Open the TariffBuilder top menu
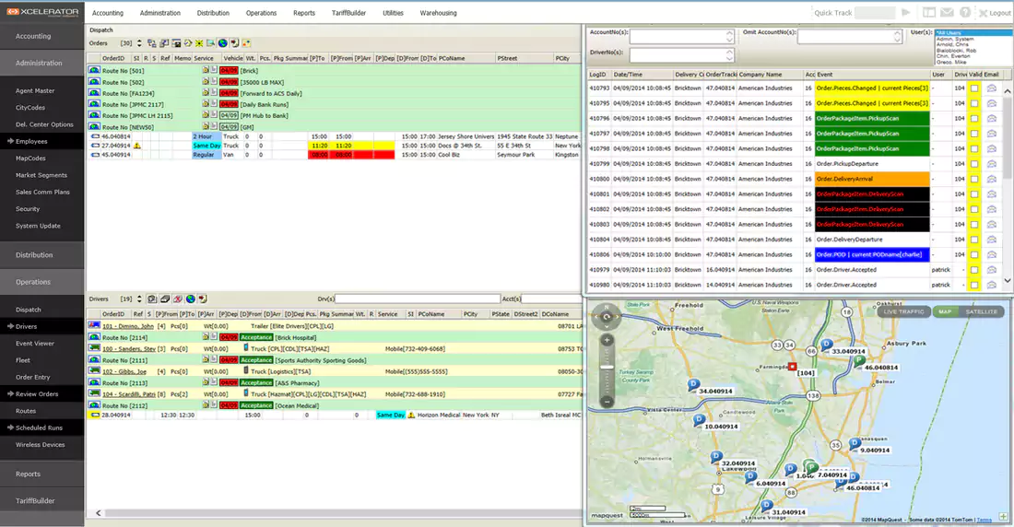 coord(348,14)
